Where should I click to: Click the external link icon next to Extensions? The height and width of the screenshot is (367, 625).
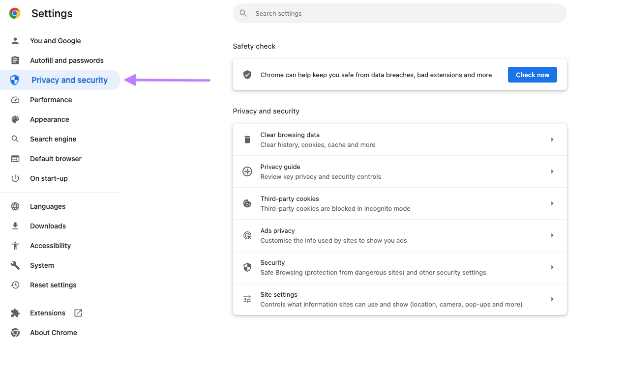click(x=78, y=313)
